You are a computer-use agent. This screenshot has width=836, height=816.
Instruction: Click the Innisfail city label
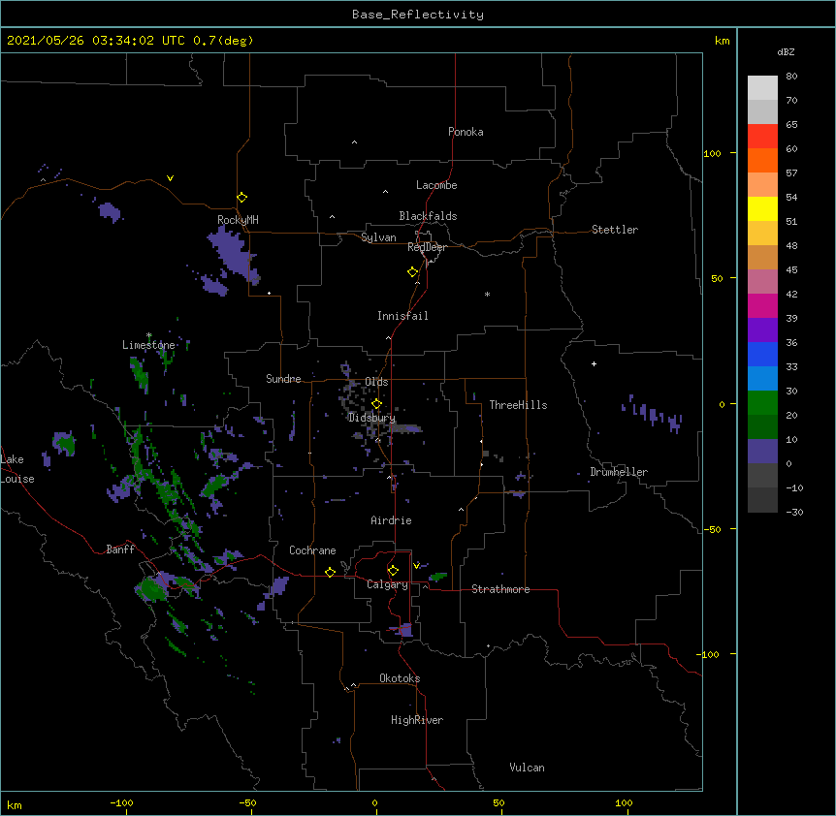click(x=402, y=316)
